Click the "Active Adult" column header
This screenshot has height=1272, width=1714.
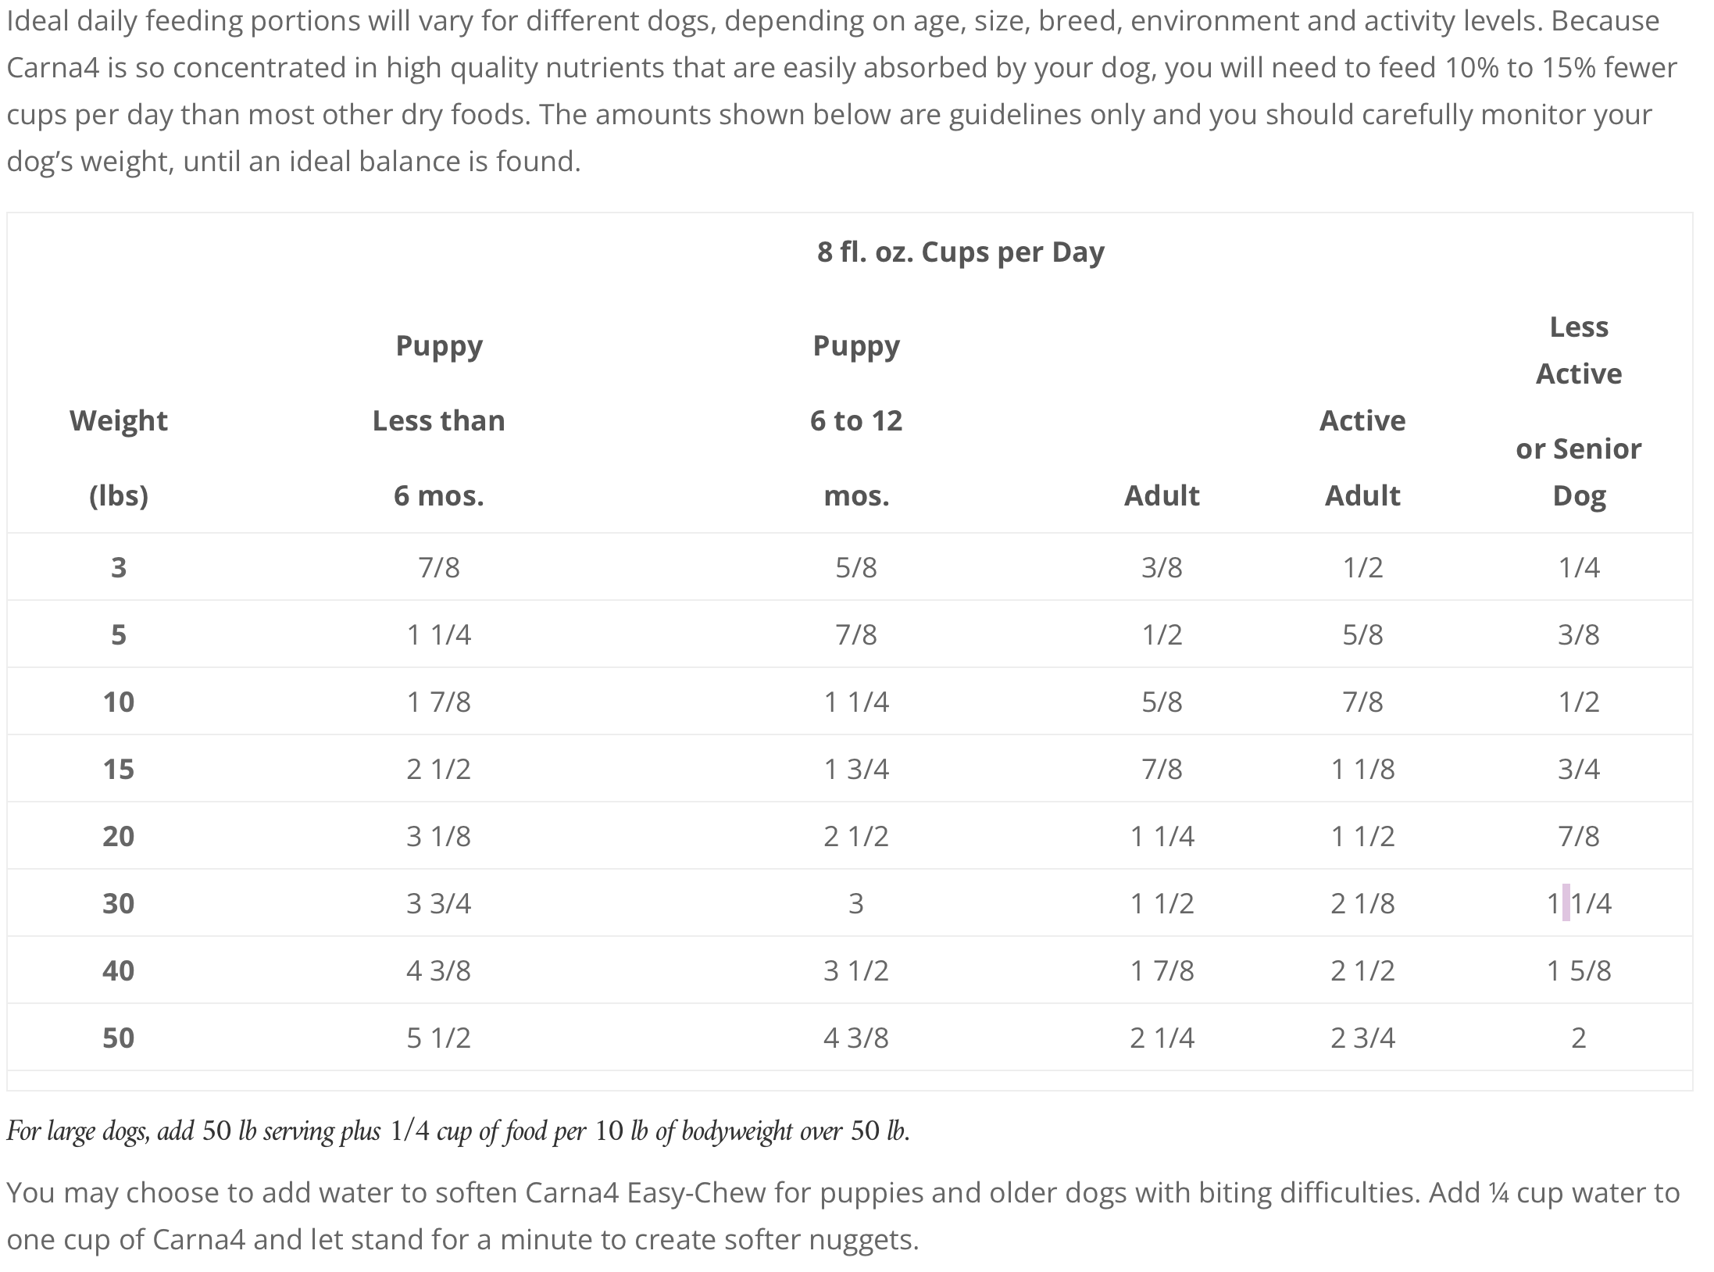pyautogui.click(x=1362, y=458)
